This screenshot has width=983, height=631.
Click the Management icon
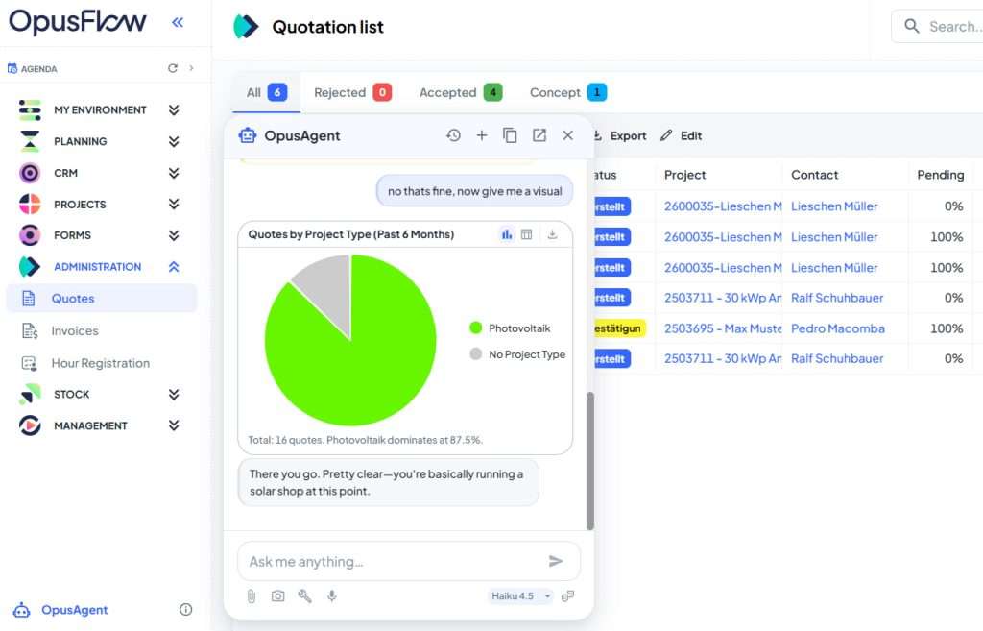(30, 425)
